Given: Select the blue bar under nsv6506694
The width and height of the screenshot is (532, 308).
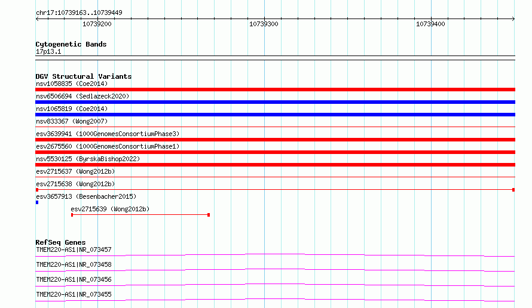Looking at the screenshot, I should (x=275, y=102).
